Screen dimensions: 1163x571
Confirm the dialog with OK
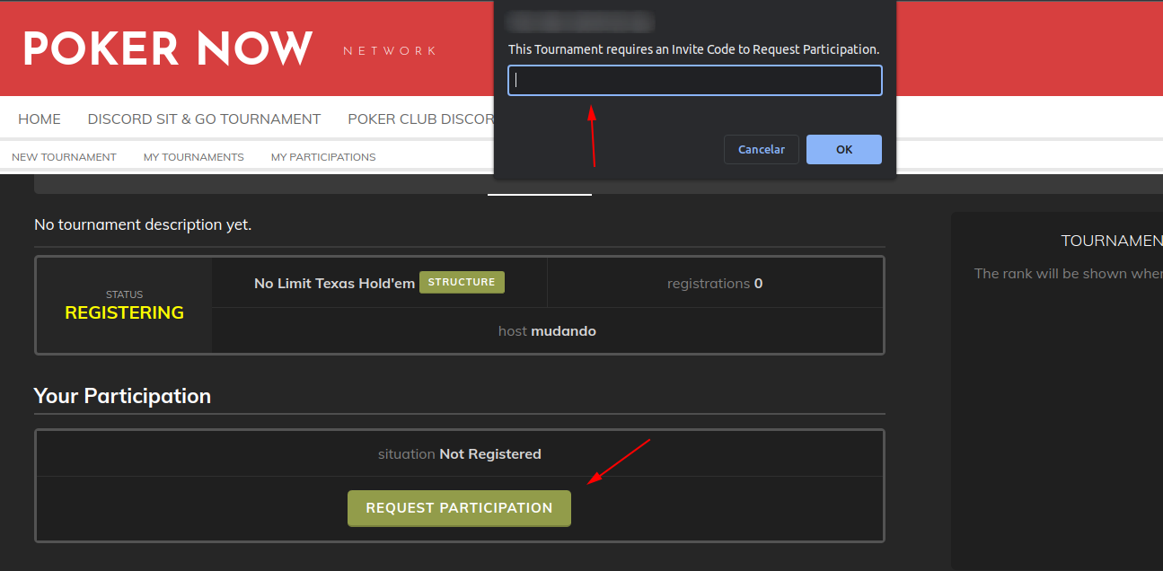[x=844, y=150]
